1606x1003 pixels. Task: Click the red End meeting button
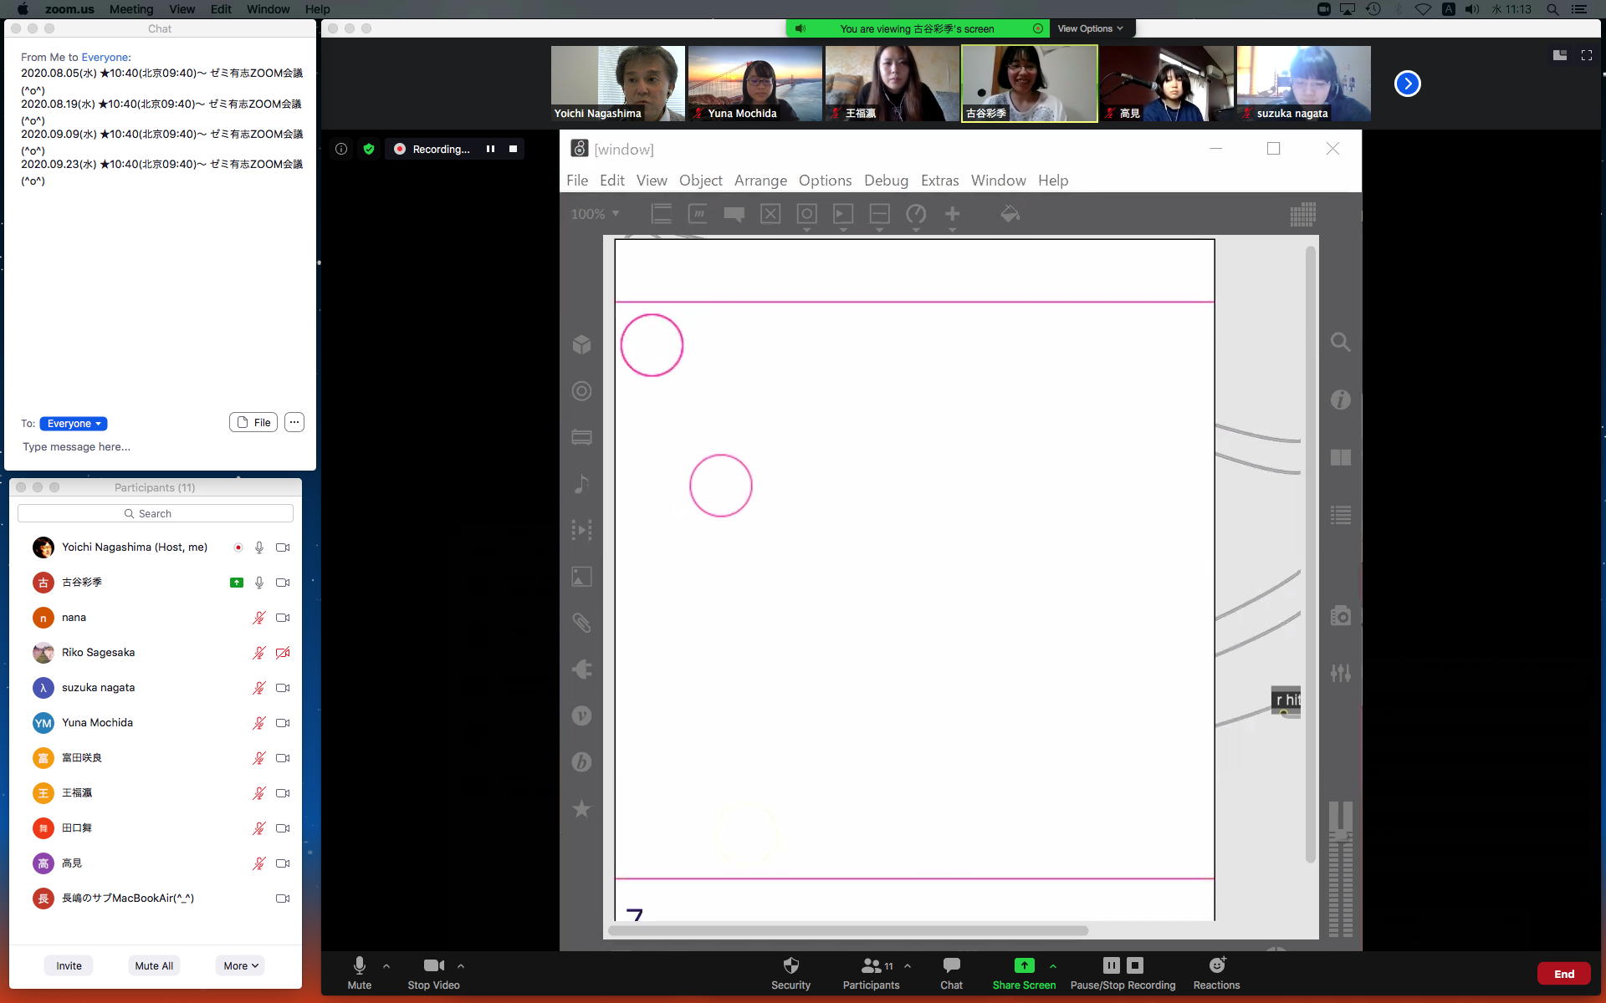coord(1563,974)
